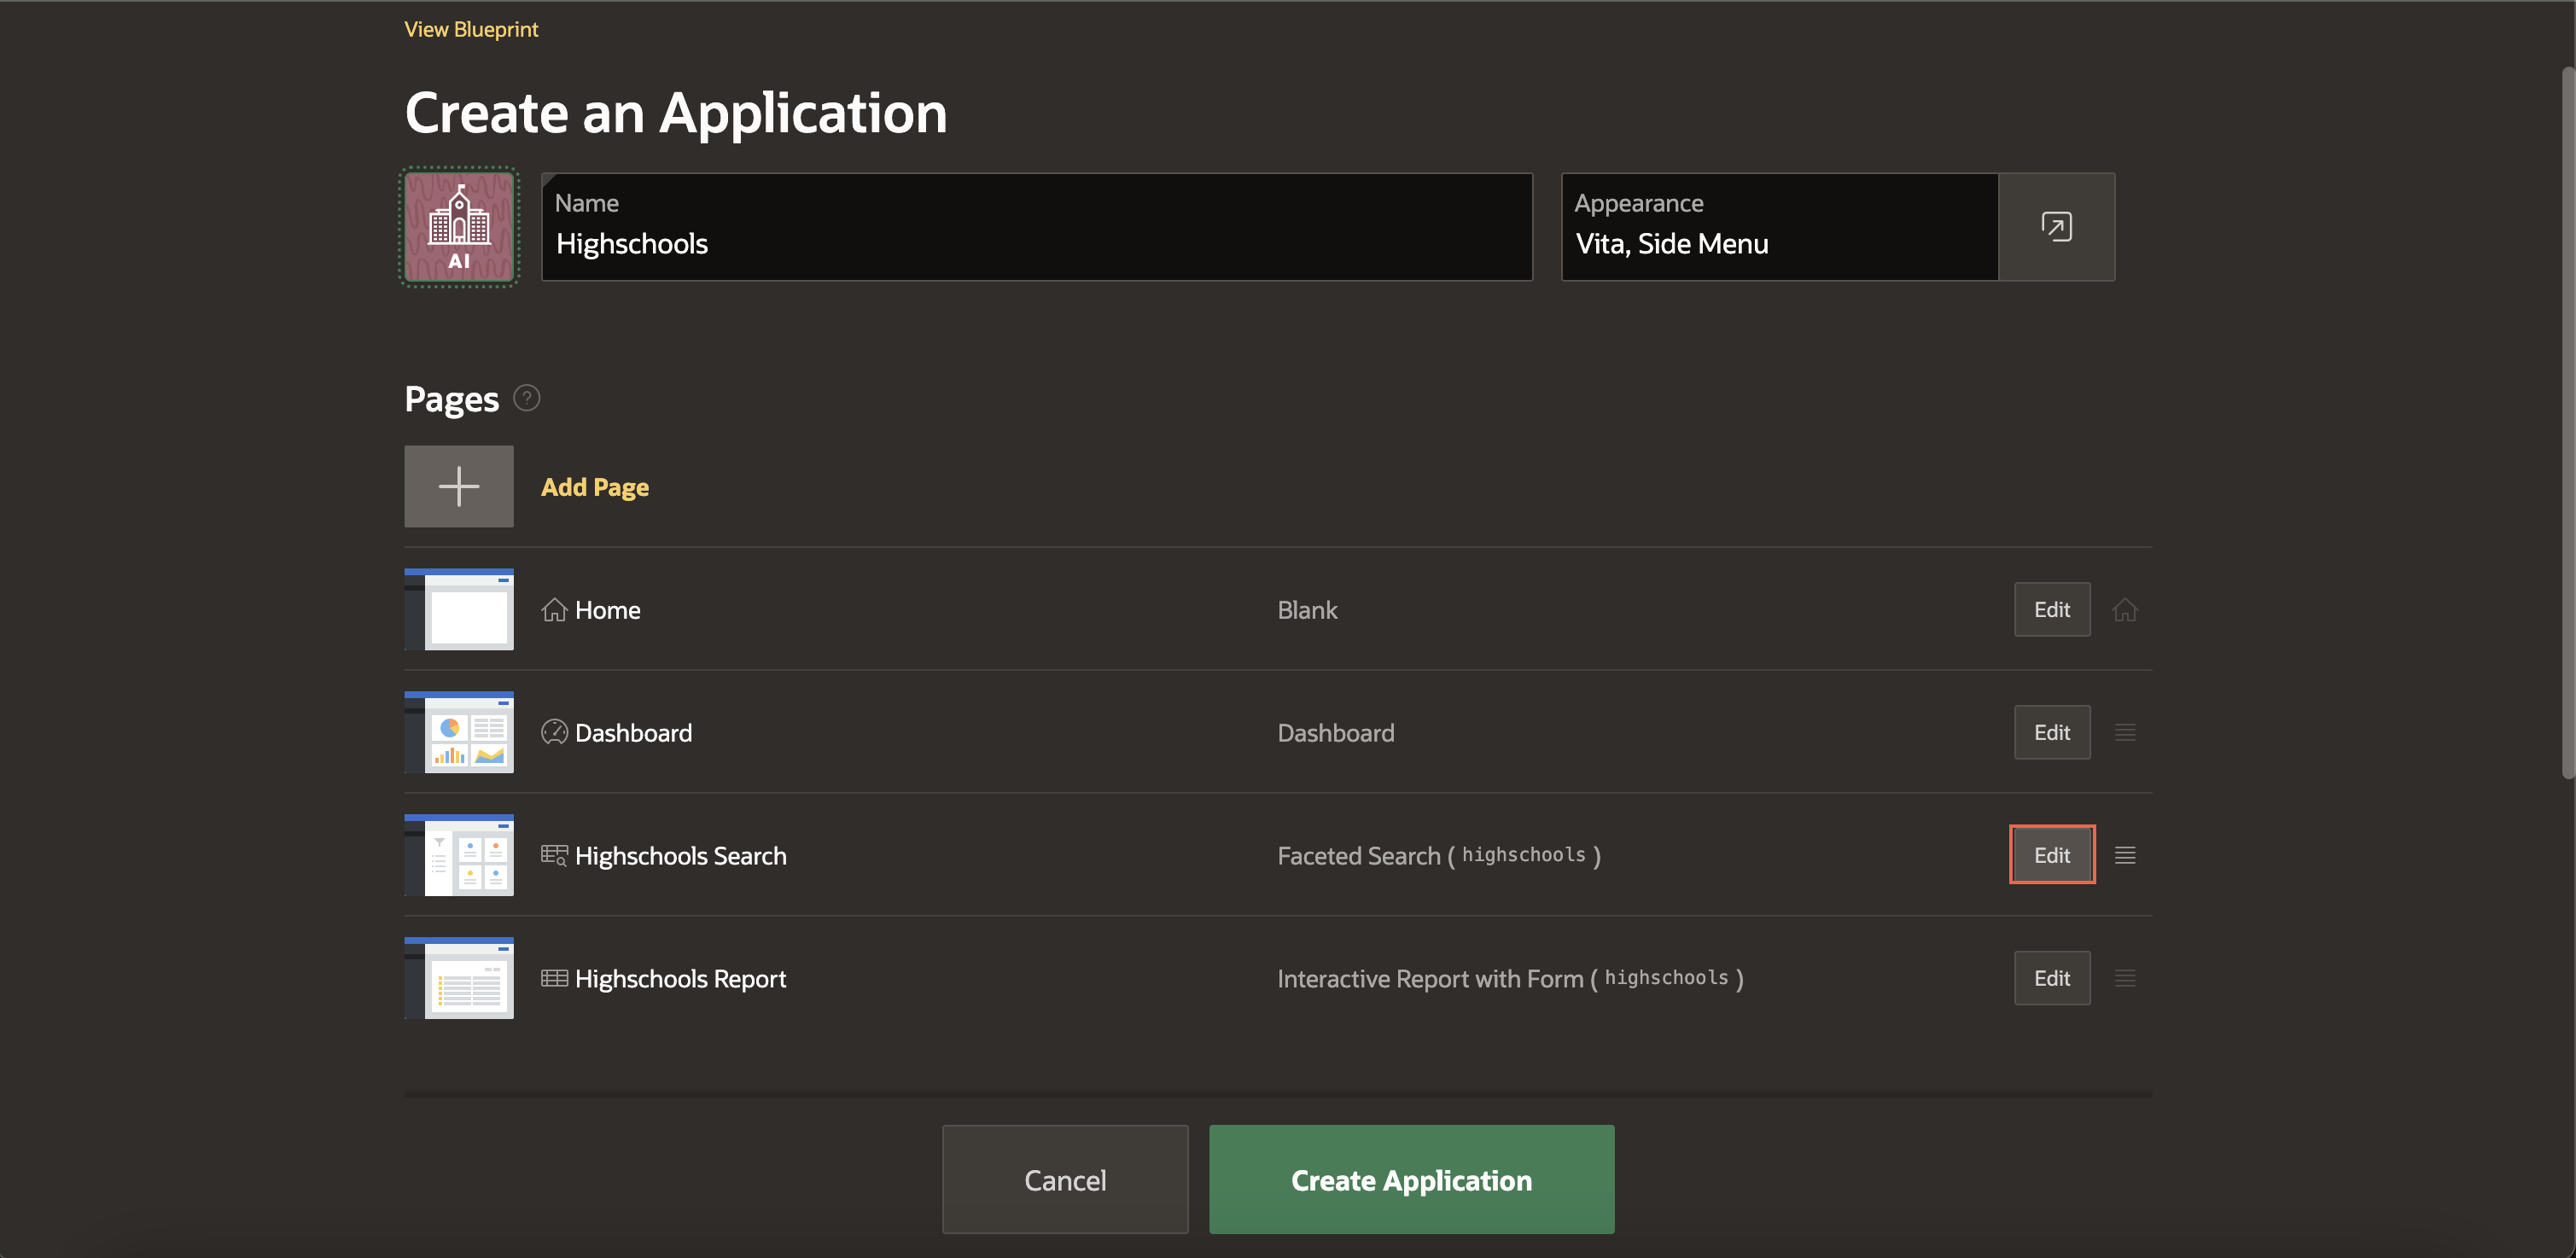Select the Highschools Search page thumbnail
Image resolution: width=2576 pixels, height=1258 pixels.
tap(459, 855)
